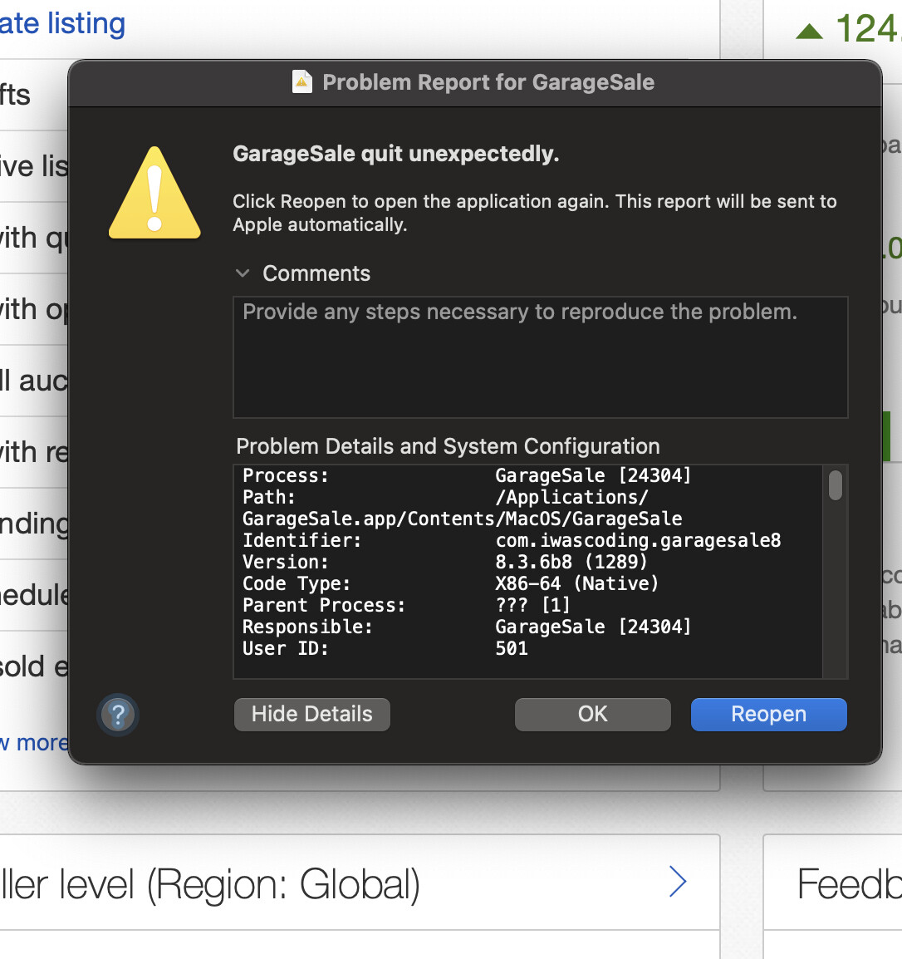This screenshot has height=959, width=902.
Task: Click OK to dismiss the report
Action: [x=593, y=715]
